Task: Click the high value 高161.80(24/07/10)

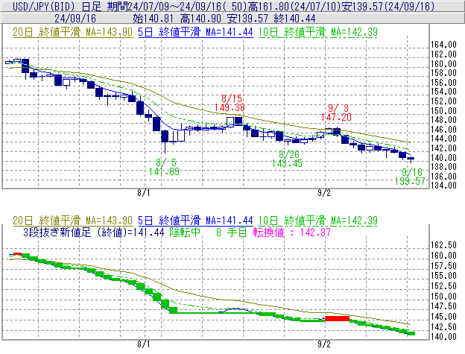Action: click(294, 6)
